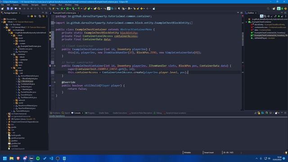This screenshot has width=288, height=162.
Task: Click the Save All toolbar icon
Action: [11, 9]
